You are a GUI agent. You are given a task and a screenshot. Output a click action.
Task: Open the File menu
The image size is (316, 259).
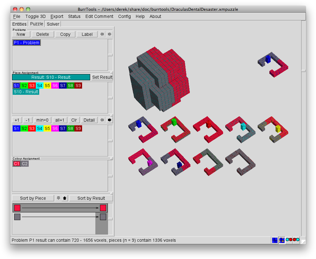pyautogui.click(x=17, y=16)
